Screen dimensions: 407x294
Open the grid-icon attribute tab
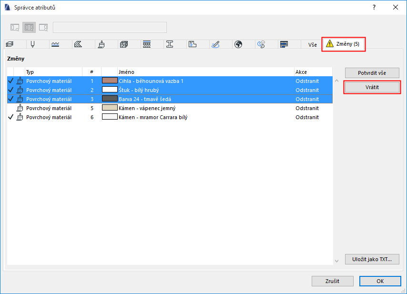tap(284, 44)
